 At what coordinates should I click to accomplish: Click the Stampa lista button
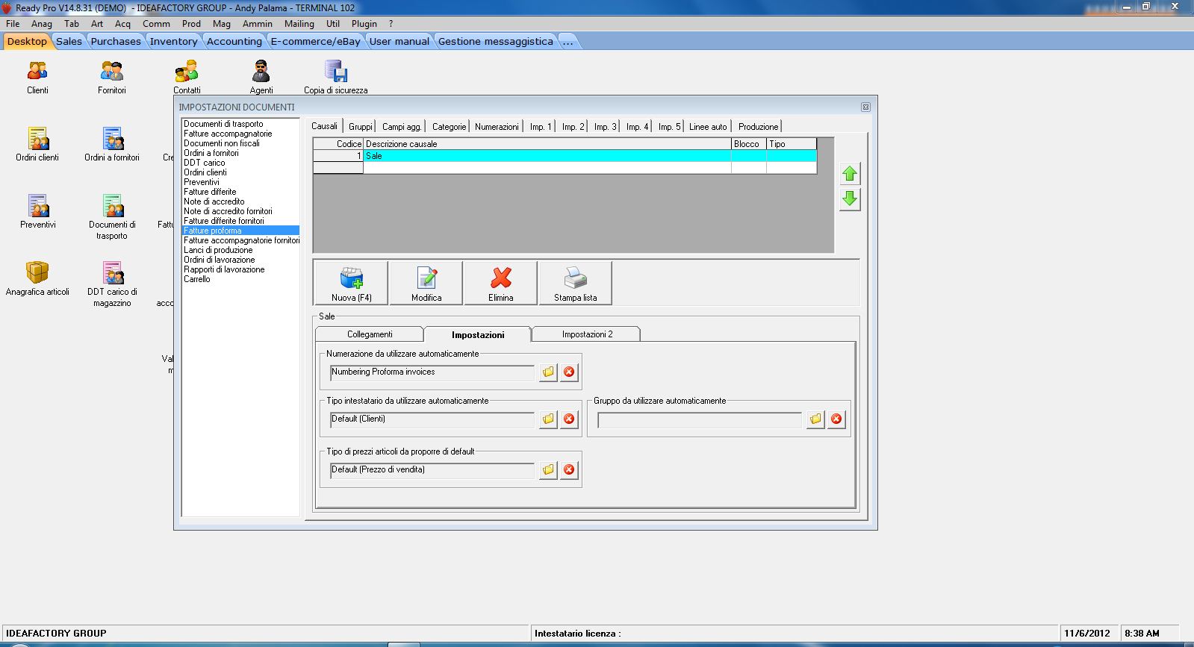(575, 283)
